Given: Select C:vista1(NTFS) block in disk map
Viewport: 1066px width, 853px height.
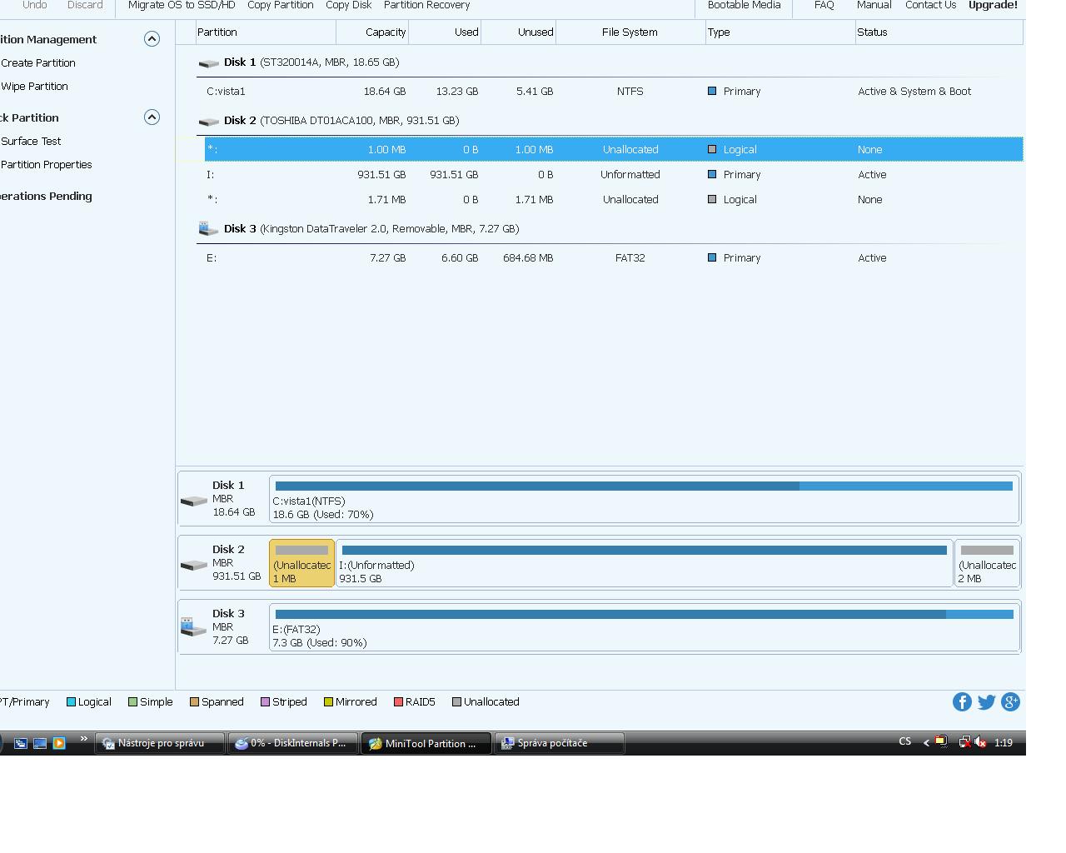Looking at the screenshot, I should (x=644, y=499).
